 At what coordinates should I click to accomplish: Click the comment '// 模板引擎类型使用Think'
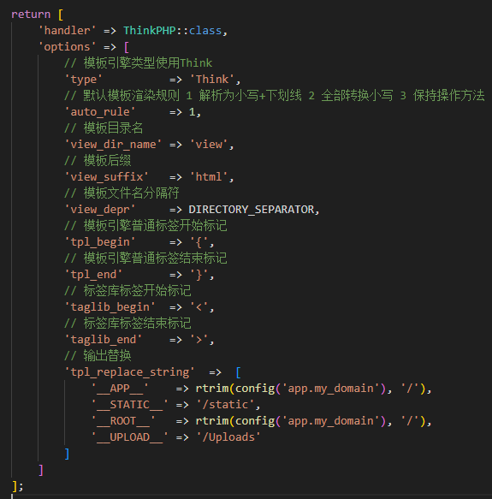pos(138,63)
